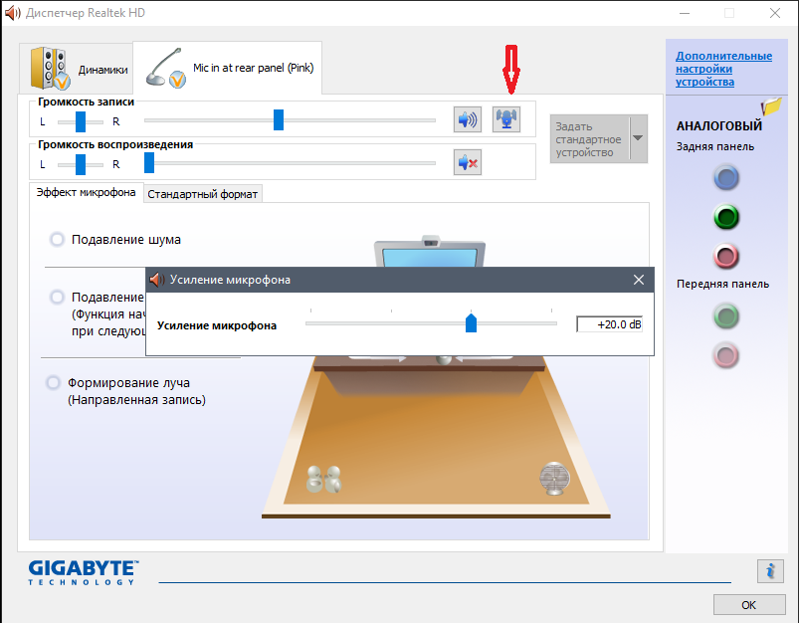Click the recording volume mute speaker icon
Screen dimensions: 799x623
pos(467,120)
